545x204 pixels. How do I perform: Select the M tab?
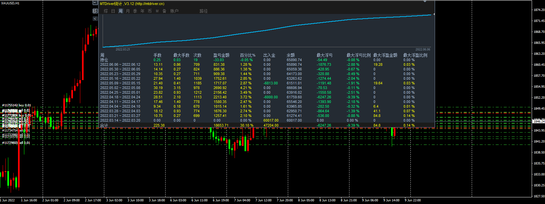tap(157, 11)
